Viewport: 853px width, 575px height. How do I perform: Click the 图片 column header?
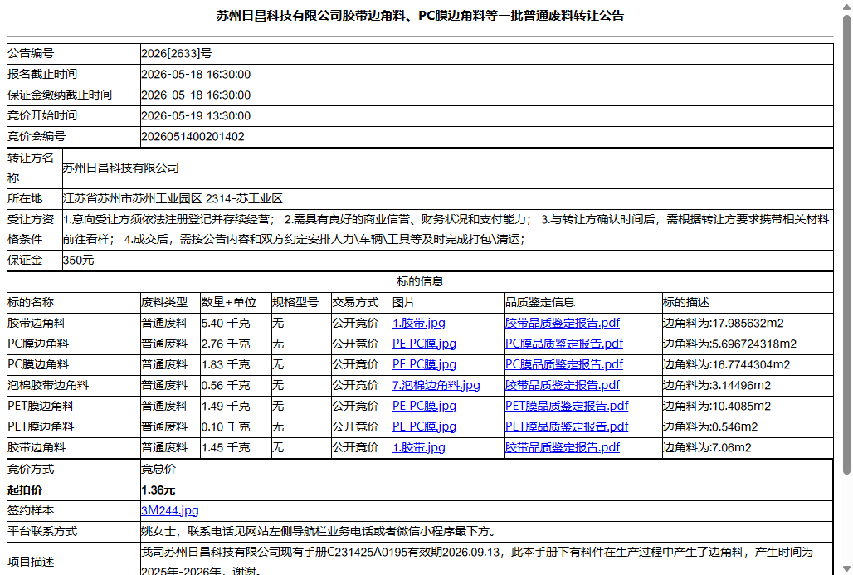click(403, 303)
